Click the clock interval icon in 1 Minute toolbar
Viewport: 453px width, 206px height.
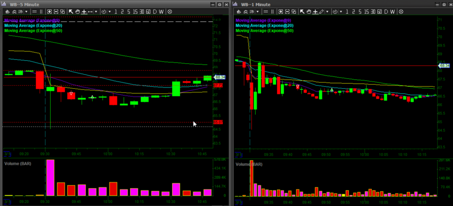[x=335, y=11]
